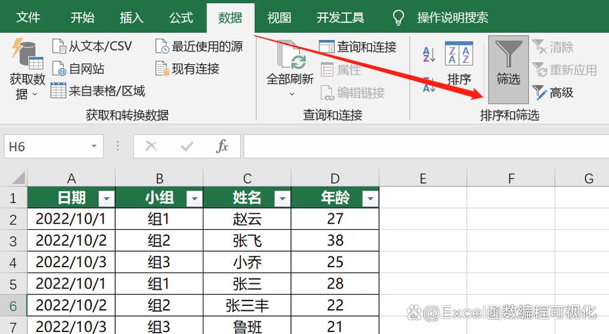
Task: Open the 小组 column filter dropdown
Action: pos(194,199)
